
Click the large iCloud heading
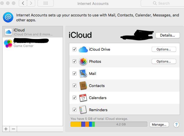pyautogui.click(x=80, y=35)
